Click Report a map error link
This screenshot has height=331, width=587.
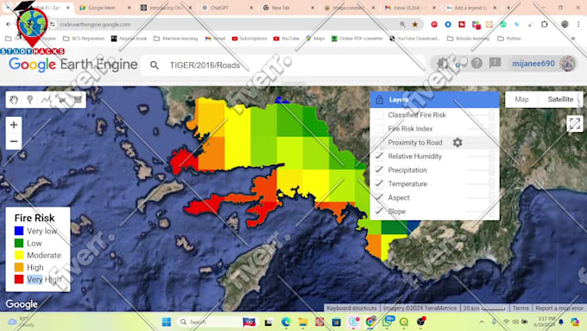559,308
